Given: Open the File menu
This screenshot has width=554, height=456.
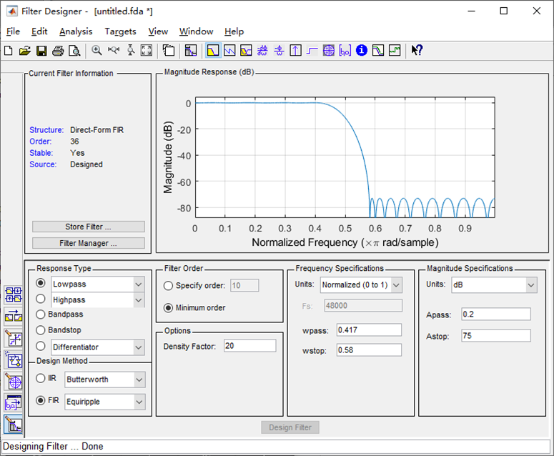Looking at the screenshot, I should [x=13, y=31].
